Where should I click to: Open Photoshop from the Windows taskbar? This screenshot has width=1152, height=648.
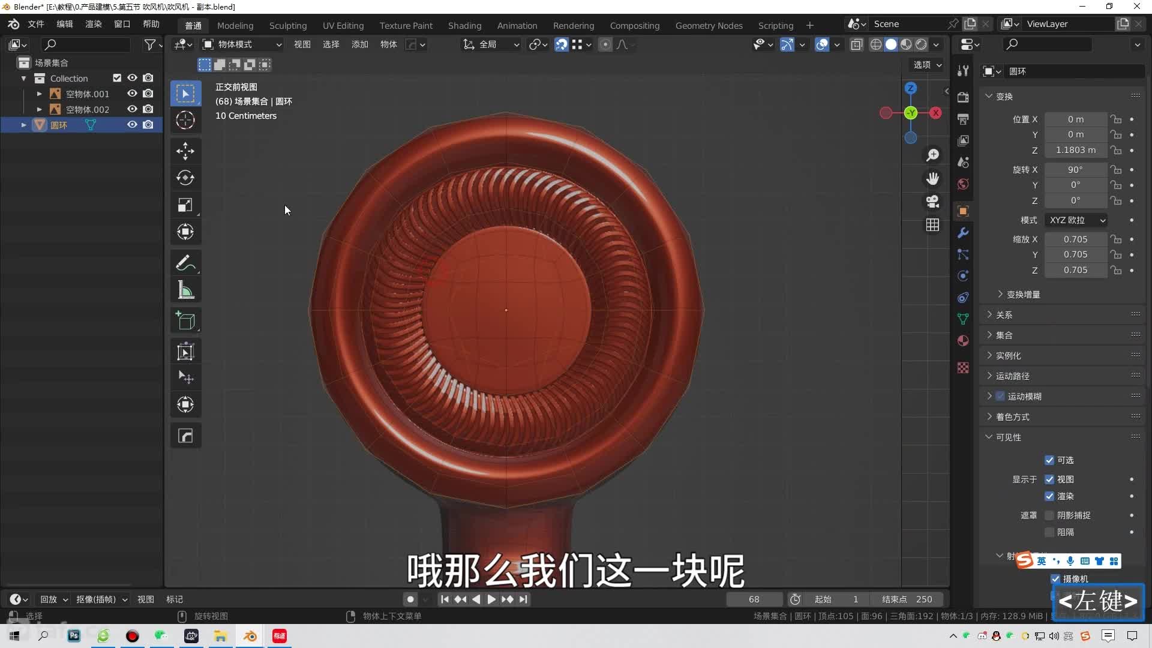click(x=74, y=636)
